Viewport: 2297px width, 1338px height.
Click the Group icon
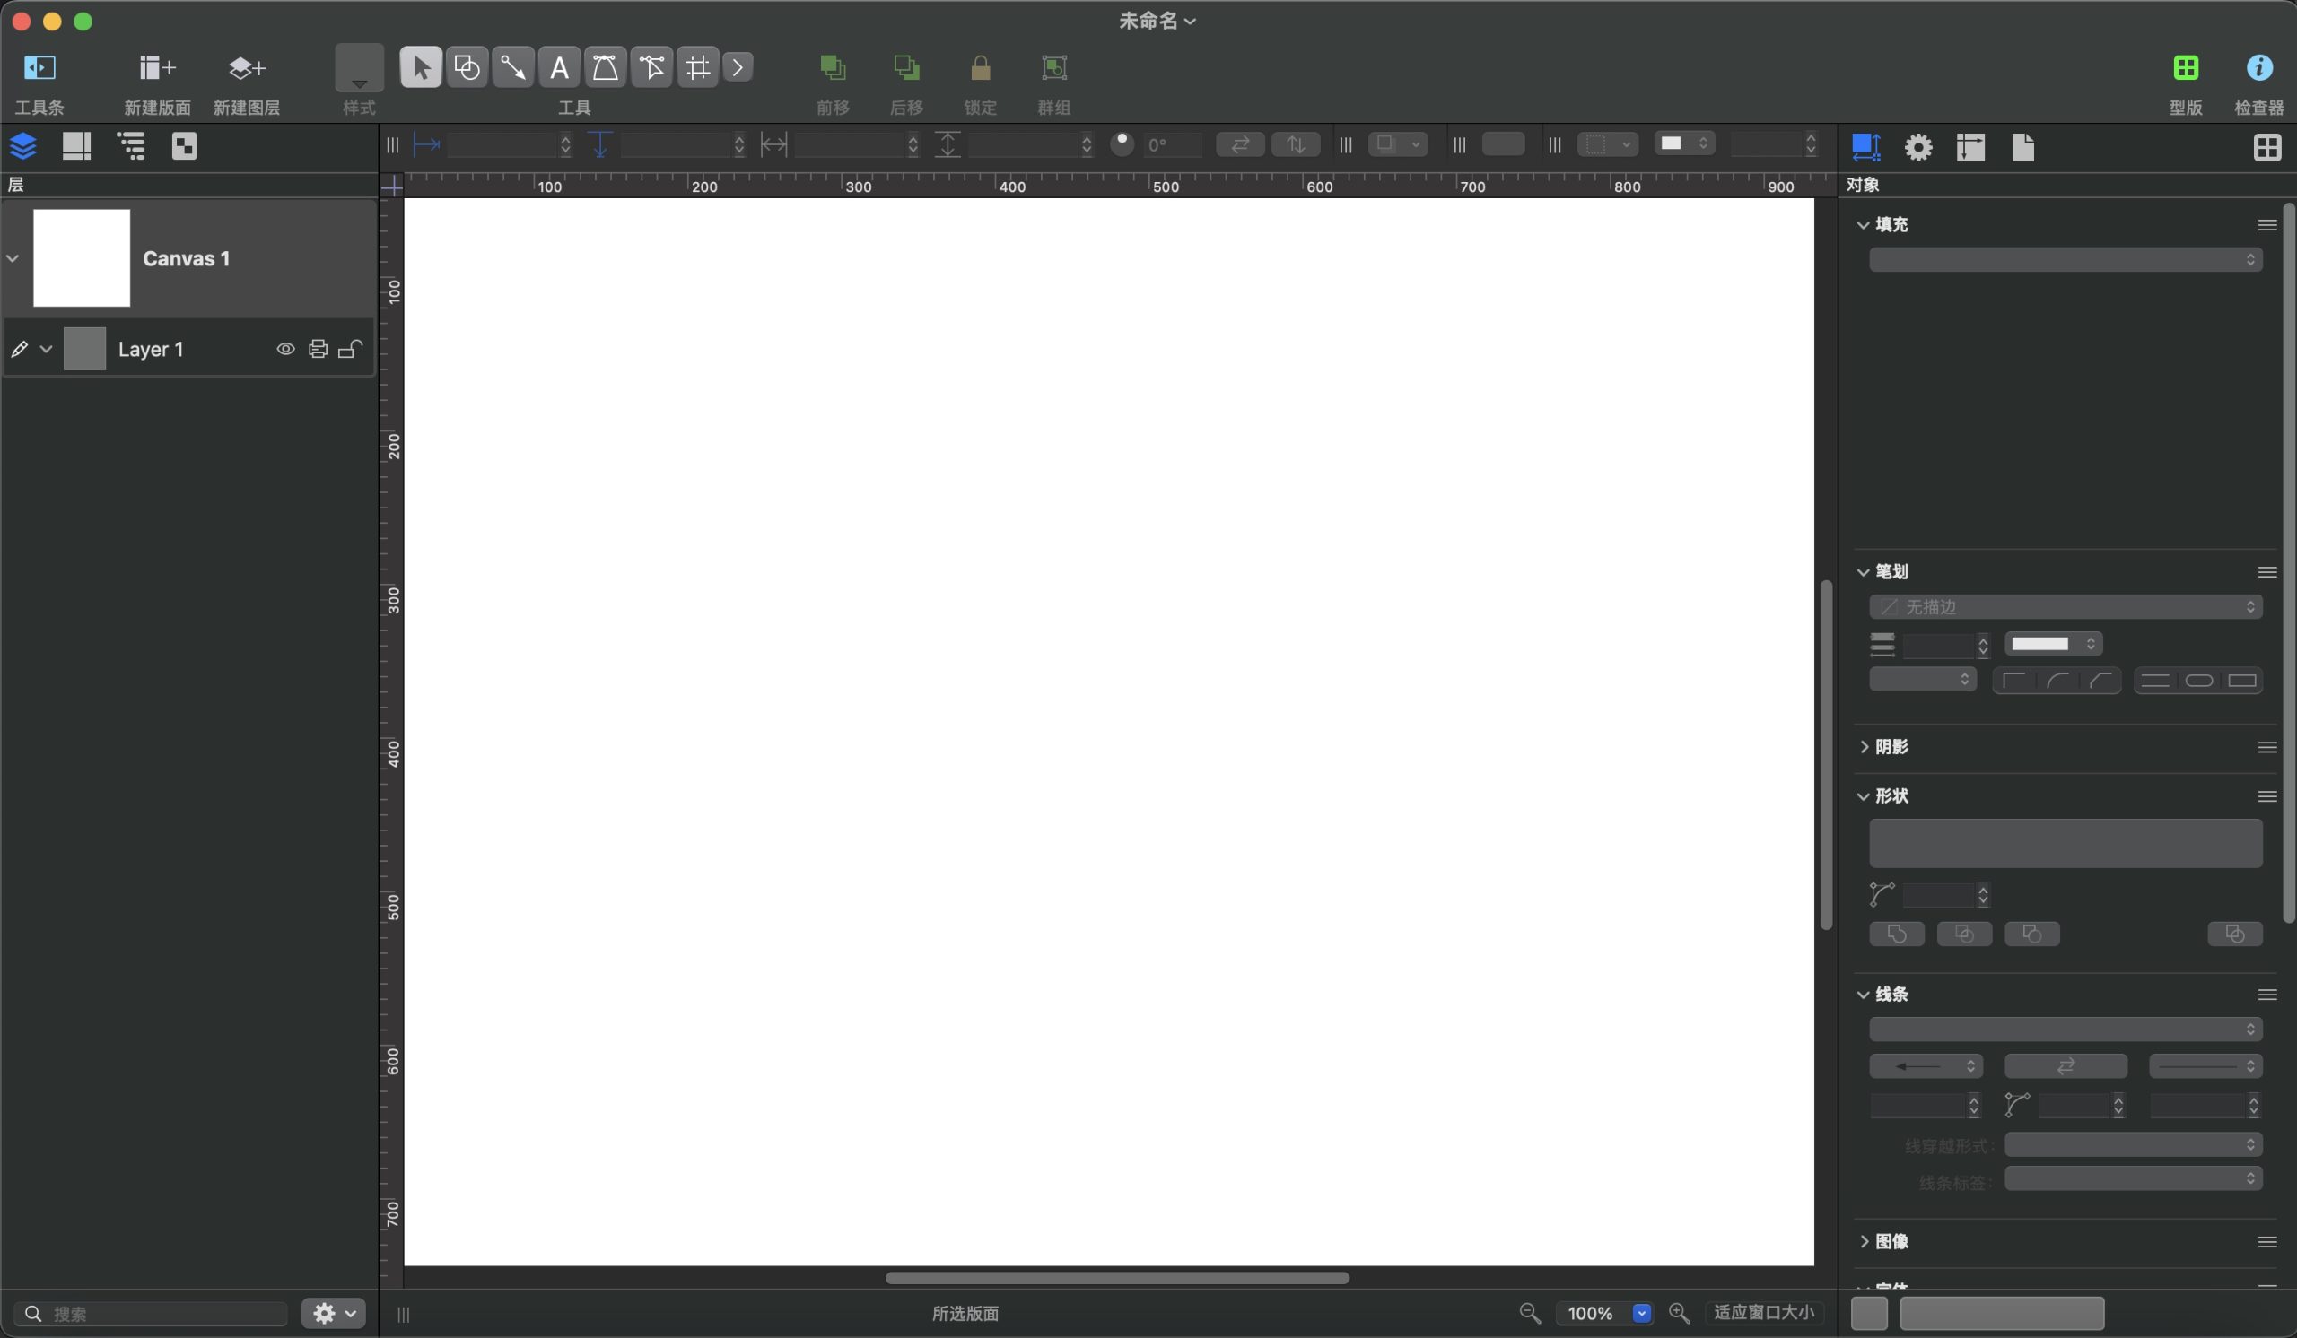click(x=1053, y=67)
